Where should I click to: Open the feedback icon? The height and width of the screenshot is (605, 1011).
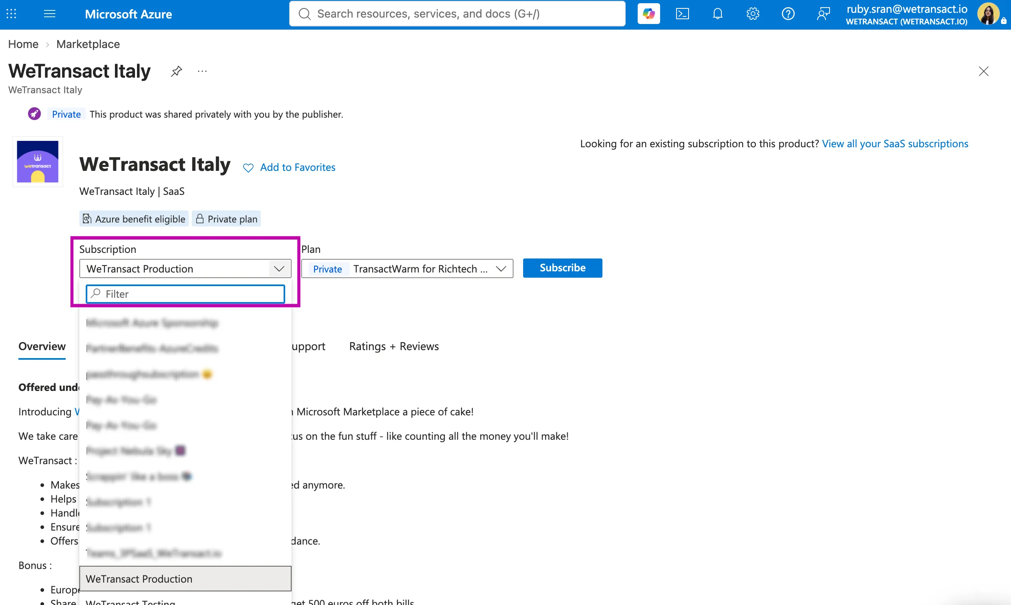coord(823,14)
